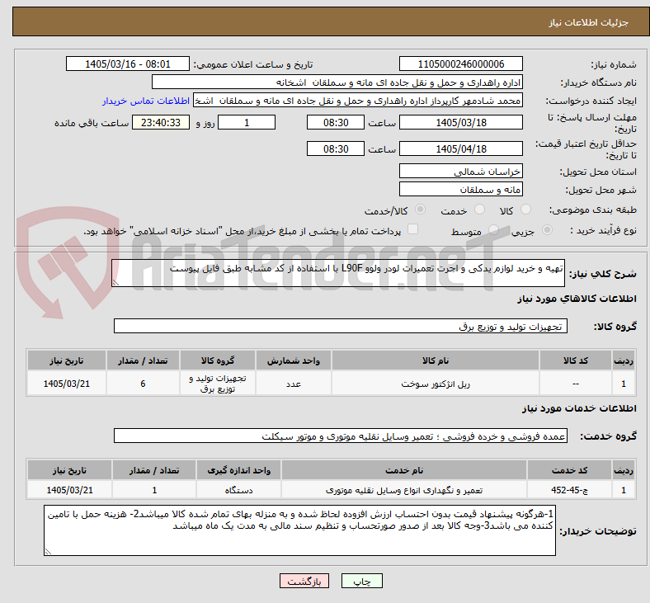The image size is (650, 603).
Task: Click service name تعمیر و نگهداری انواع وسایل نقلیه موتوری
Action: [x=404, y=490]
